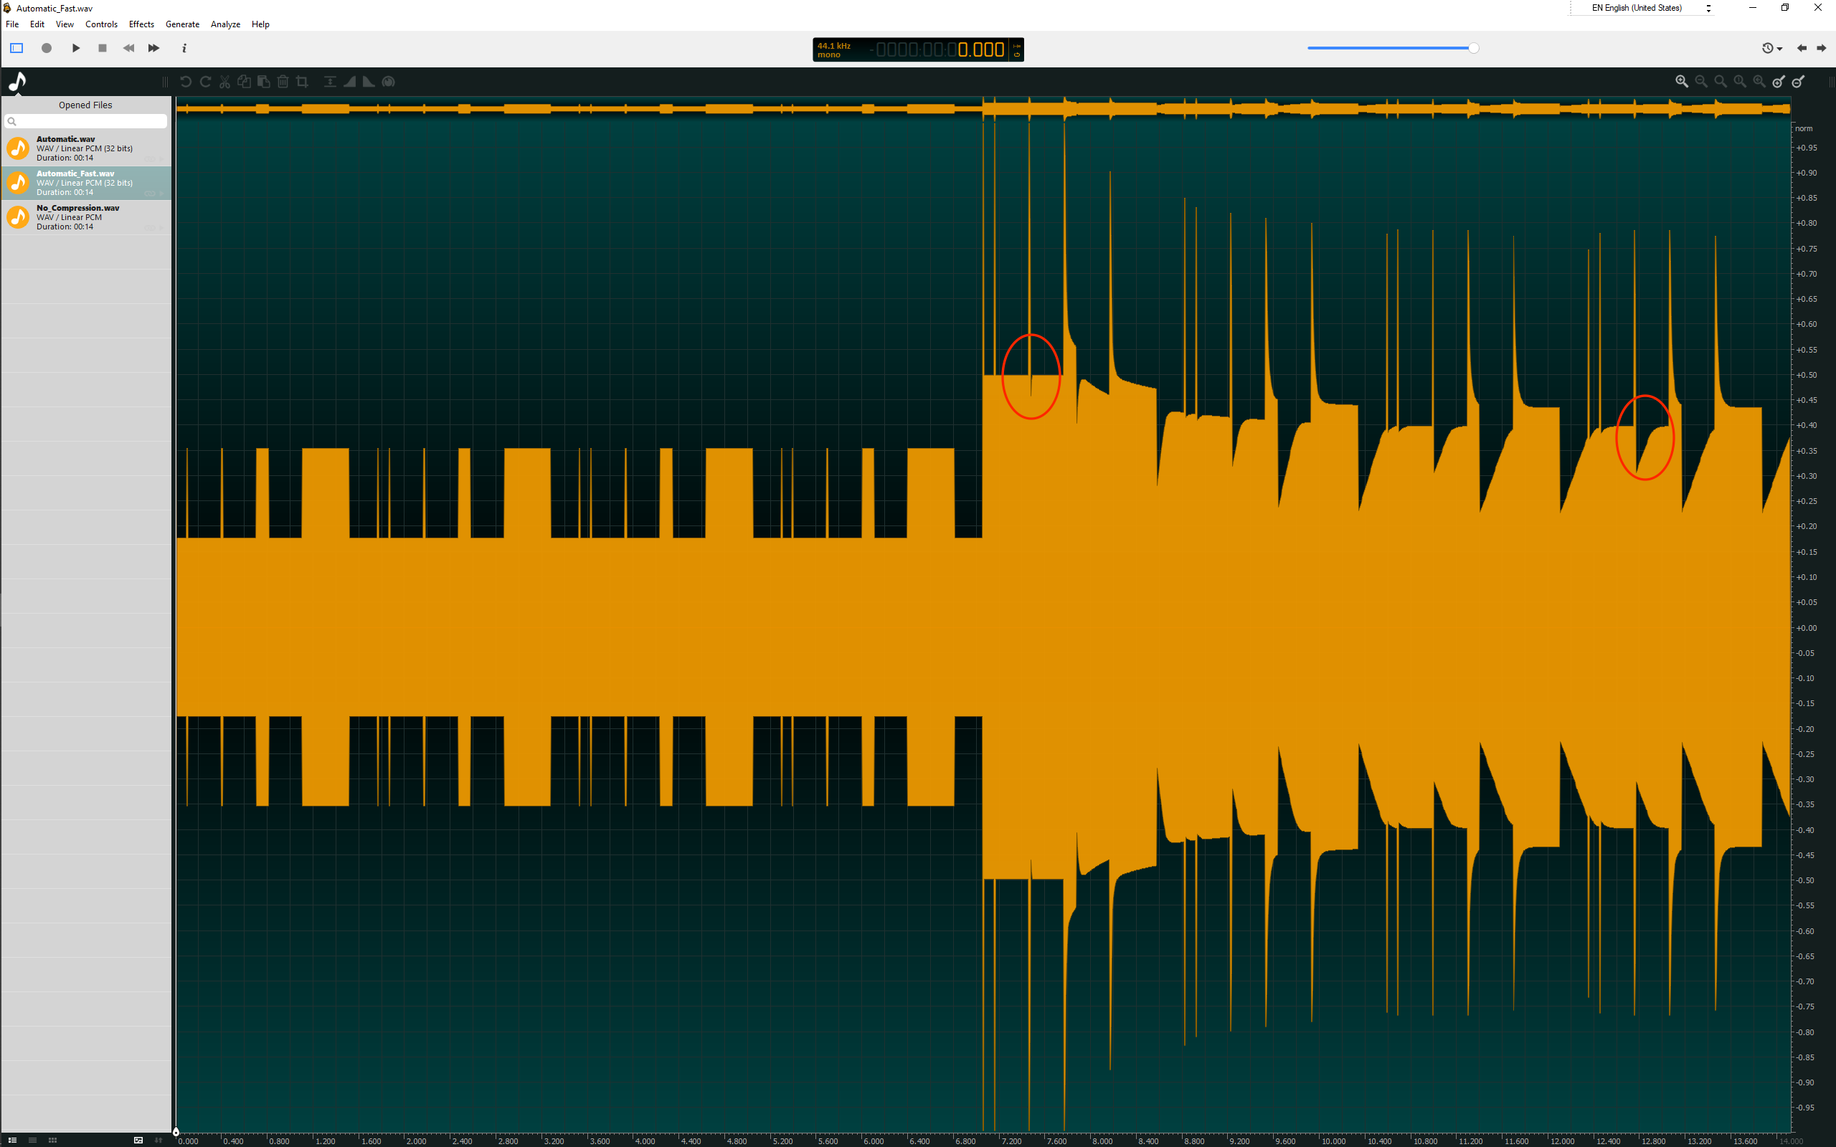The width and height of the screenshot is (1836, 1147).
Task: Click the vertical zoom in magnifier icon
Action: (x=1779, y=81)
